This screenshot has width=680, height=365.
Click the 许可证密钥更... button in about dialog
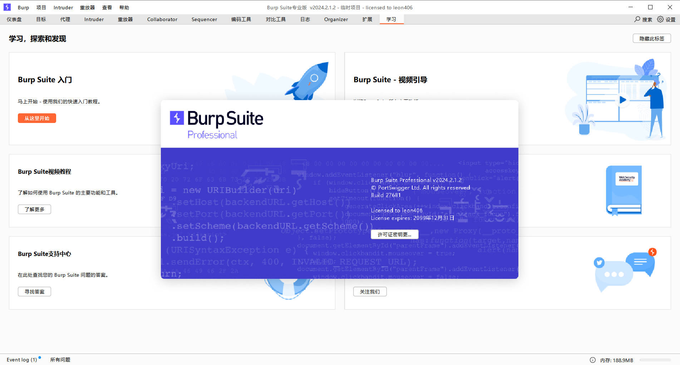[394, 235]
